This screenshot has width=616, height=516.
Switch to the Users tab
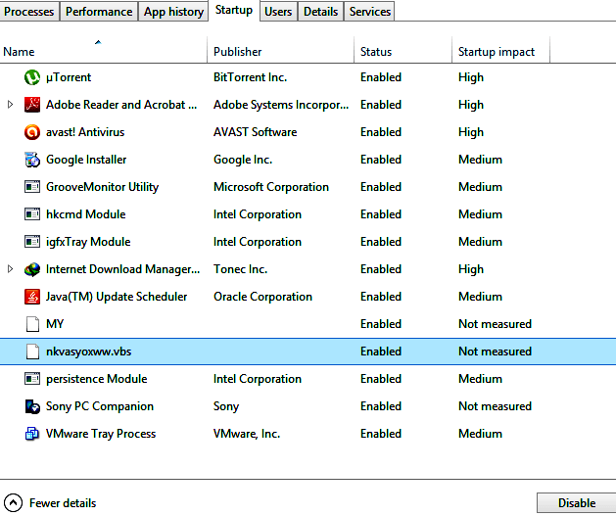tap(278, 12)
